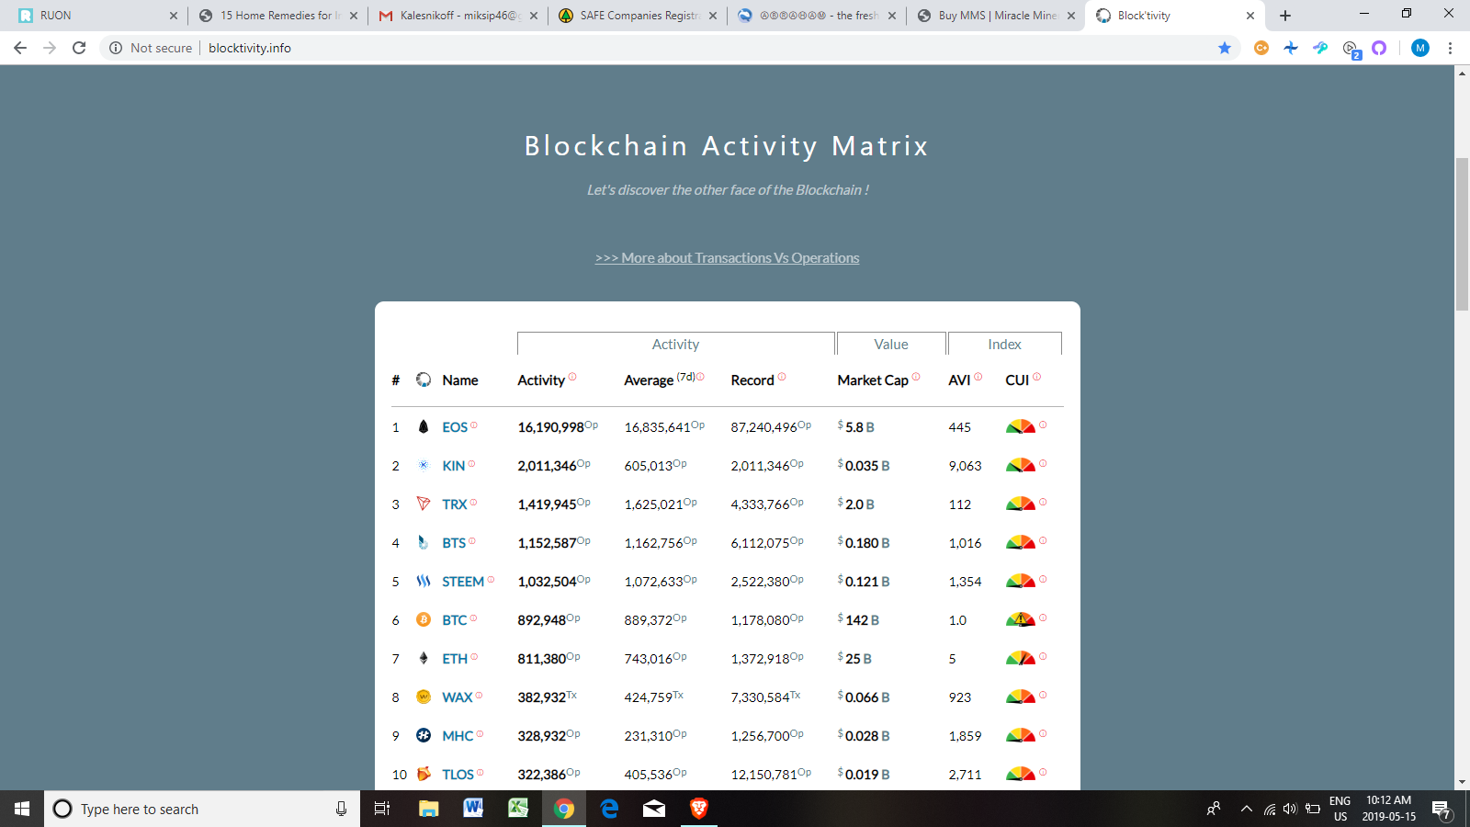This screenshot has height=827, width=1470.
Task: Click the info tooltip beside AVI header
Action: [x=977, y=375]
